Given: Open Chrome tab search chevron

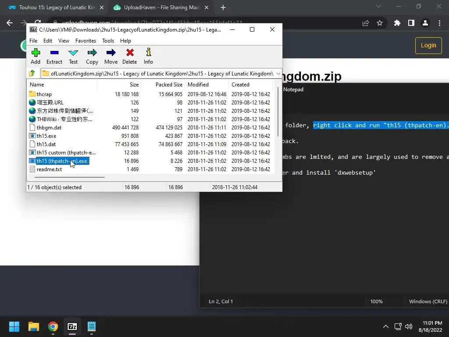Looking at the screenshot, I should coord(378,6).
